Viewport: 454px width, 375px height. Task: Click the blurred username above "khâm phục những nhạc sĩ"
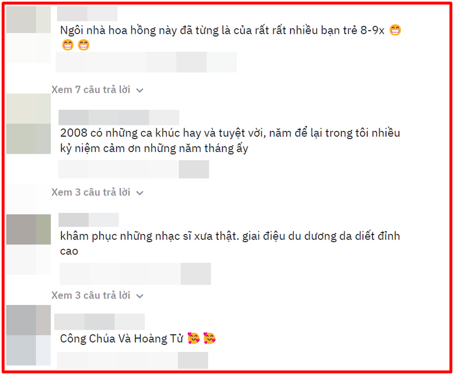pos(89,220)
